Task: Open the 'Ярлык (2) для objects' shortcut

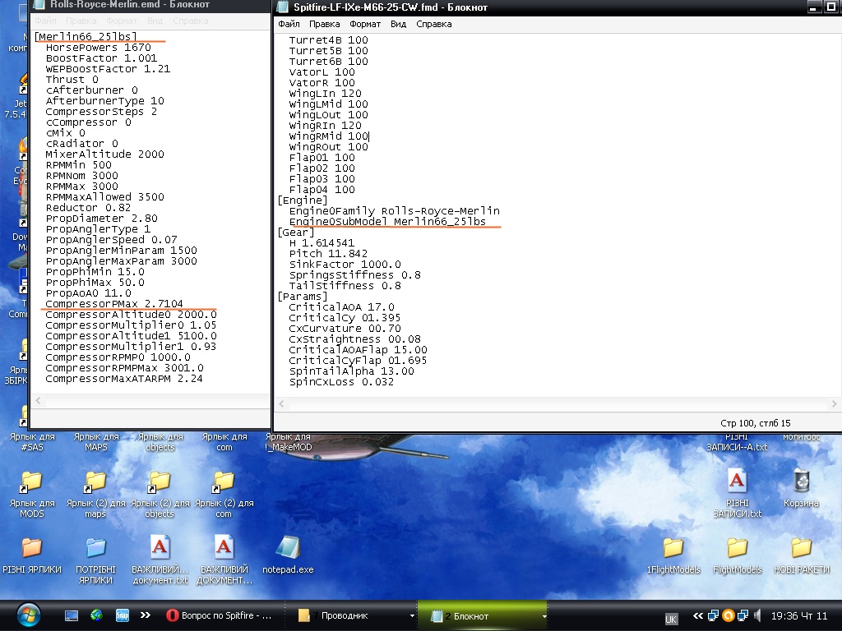Action: (160, 494)
